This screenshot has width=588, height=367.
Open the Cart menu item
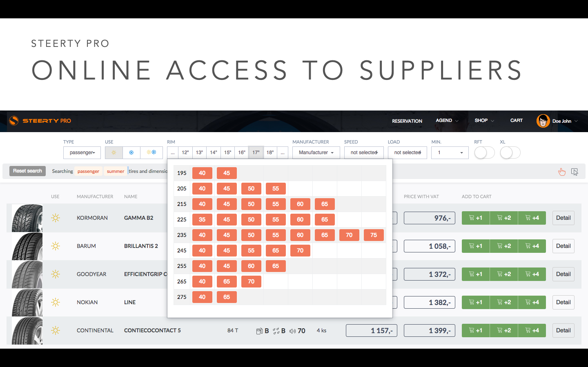coord(516,121)
